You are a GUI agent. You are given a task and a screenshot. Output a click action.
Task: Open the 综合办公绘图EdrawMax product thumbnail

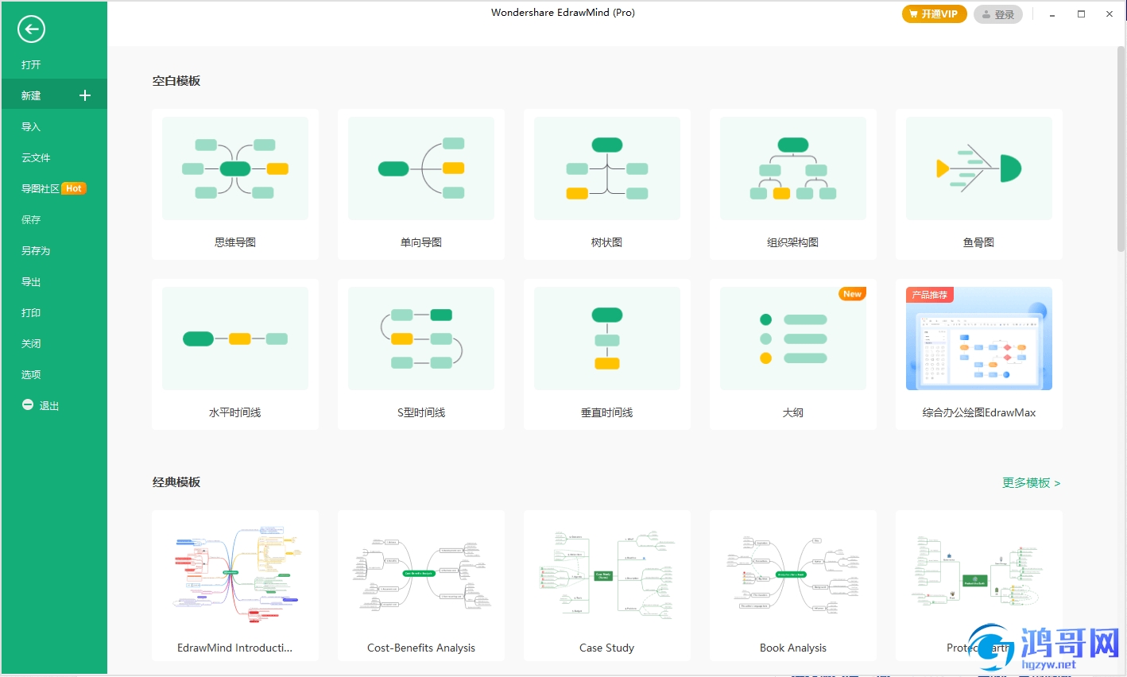point(979,338)
